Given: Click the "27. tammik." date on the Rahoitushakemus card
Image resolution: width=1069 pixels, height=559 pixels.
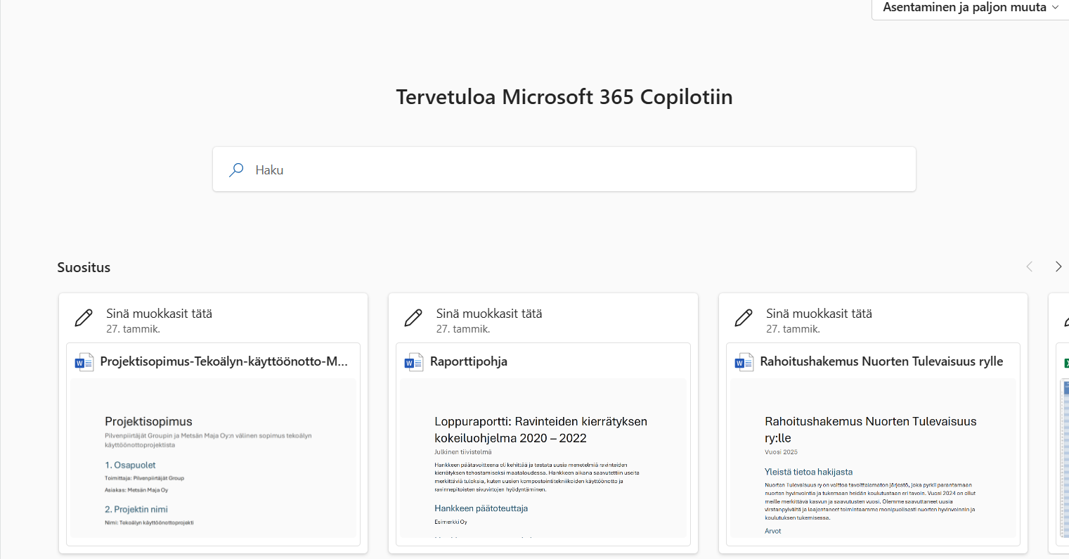Looking at the screenshot, I should [793, 329].
